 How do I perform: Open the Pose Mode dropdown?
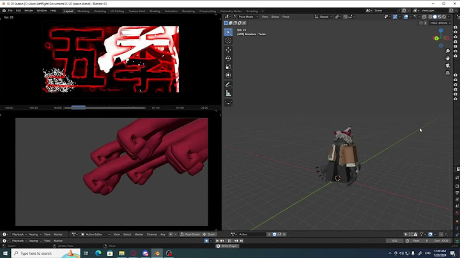246,17
